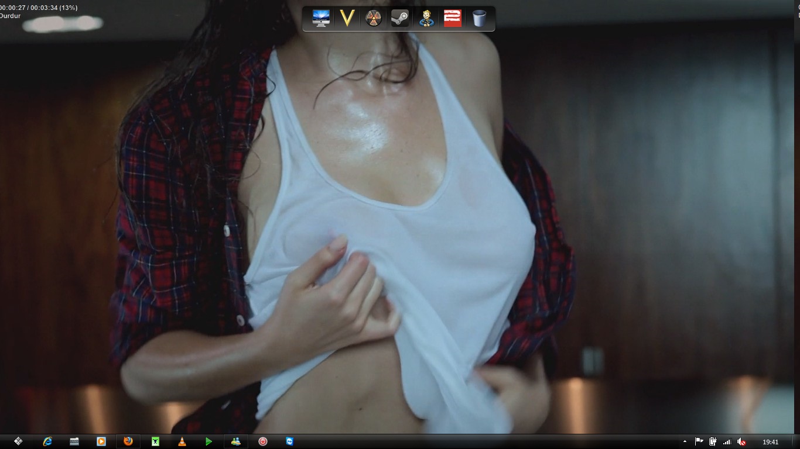
Task: Open the recycle bin in the dock
Action: [x=479, y=18]
